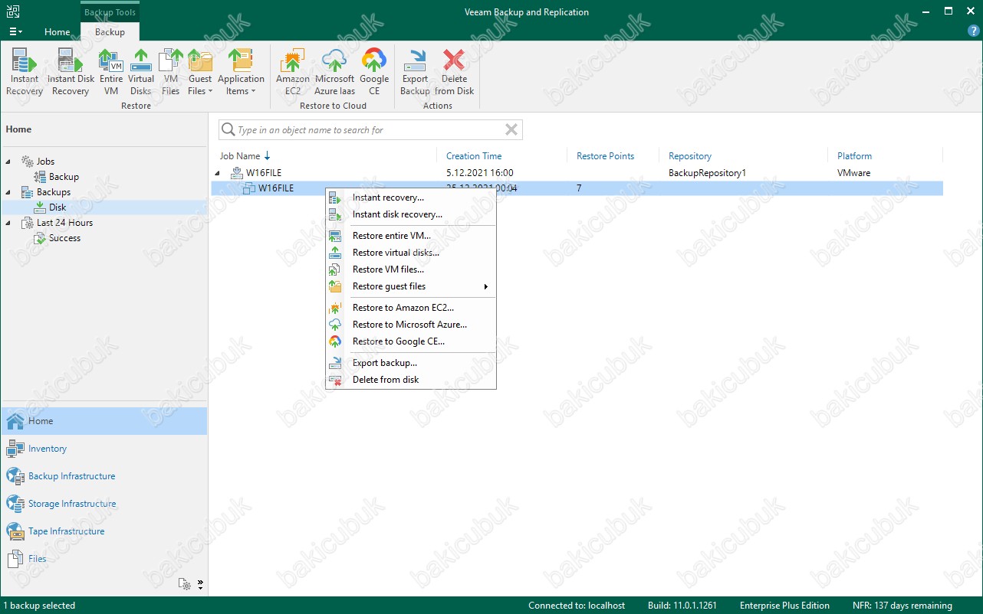Click BackupRepository1 cell
The image size is (983, 614).
pyautogui.click(x=707, y=173)
